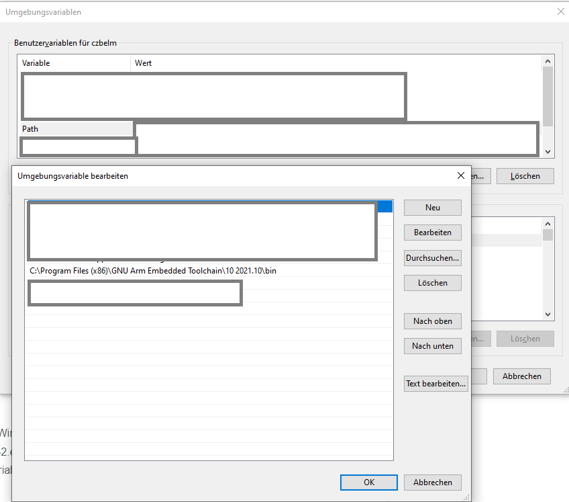Image resolution: width=569 pixels, height=502 pixels.
Task: Move entry up with Nach oben
Action: tap(432, 321)
